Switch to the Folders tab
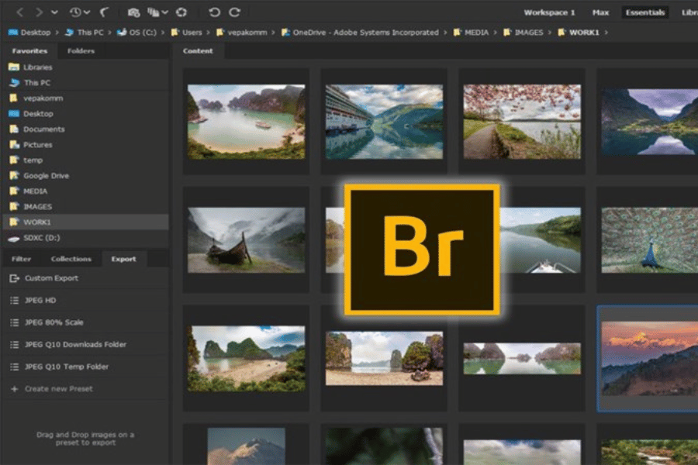Viewport: 698px width, 465px height. click(81, 51)
